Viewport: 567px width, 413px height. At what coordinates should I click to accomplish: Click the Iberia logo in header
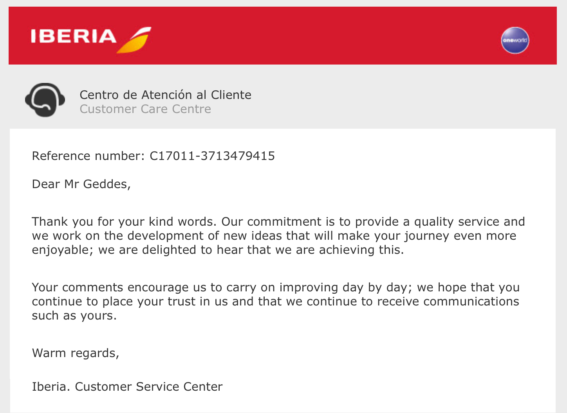91,39
